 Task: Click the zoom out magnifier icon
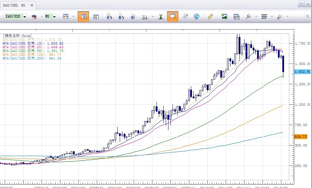[121, 16]
